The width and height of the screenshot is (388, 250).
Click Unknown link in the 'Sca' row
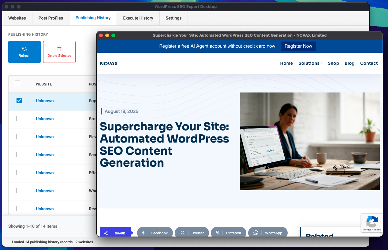coord(45,155)
